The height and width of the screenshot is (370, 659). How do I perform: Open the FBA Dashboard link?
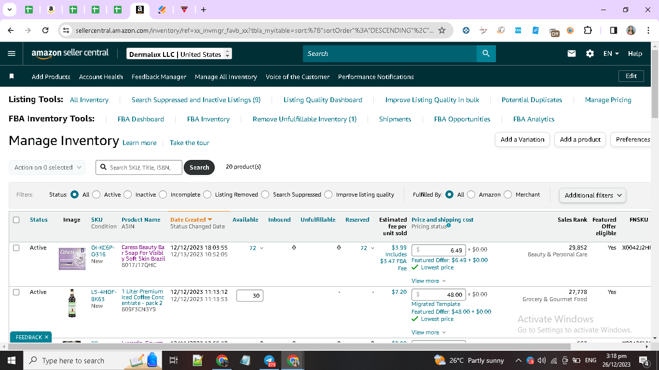(x=141, y=119)
